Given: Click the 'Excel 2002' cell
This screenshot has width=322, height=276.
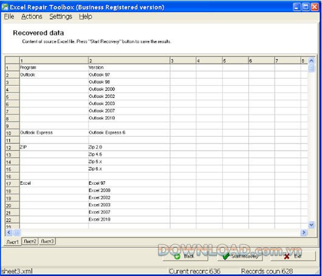Looking at the screenshot, I should 129,198.
